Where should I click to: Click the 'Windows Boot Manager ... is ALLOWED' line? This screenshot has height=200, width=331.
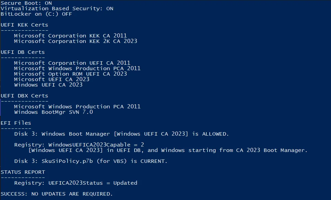click(x=122, y=134)
